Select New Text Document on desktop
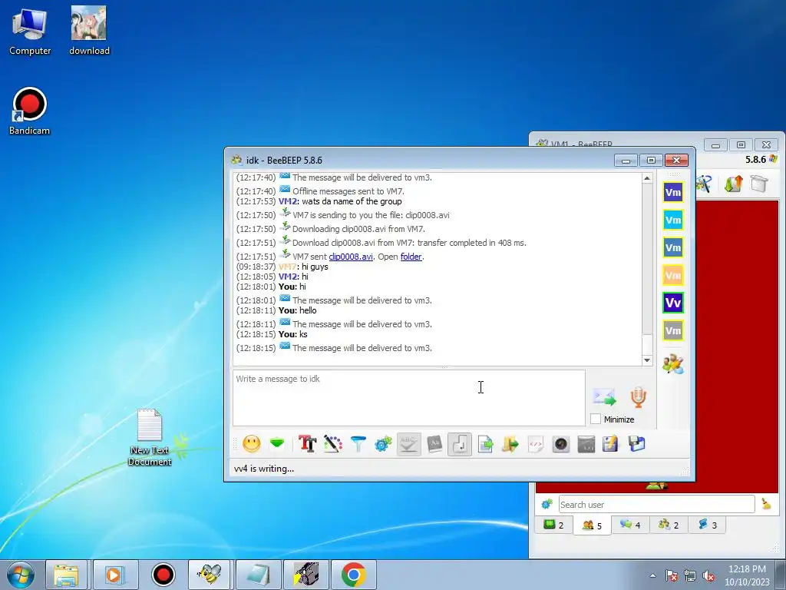The width and height of the screenshot is (786, 590). click(x=150, y=437)
